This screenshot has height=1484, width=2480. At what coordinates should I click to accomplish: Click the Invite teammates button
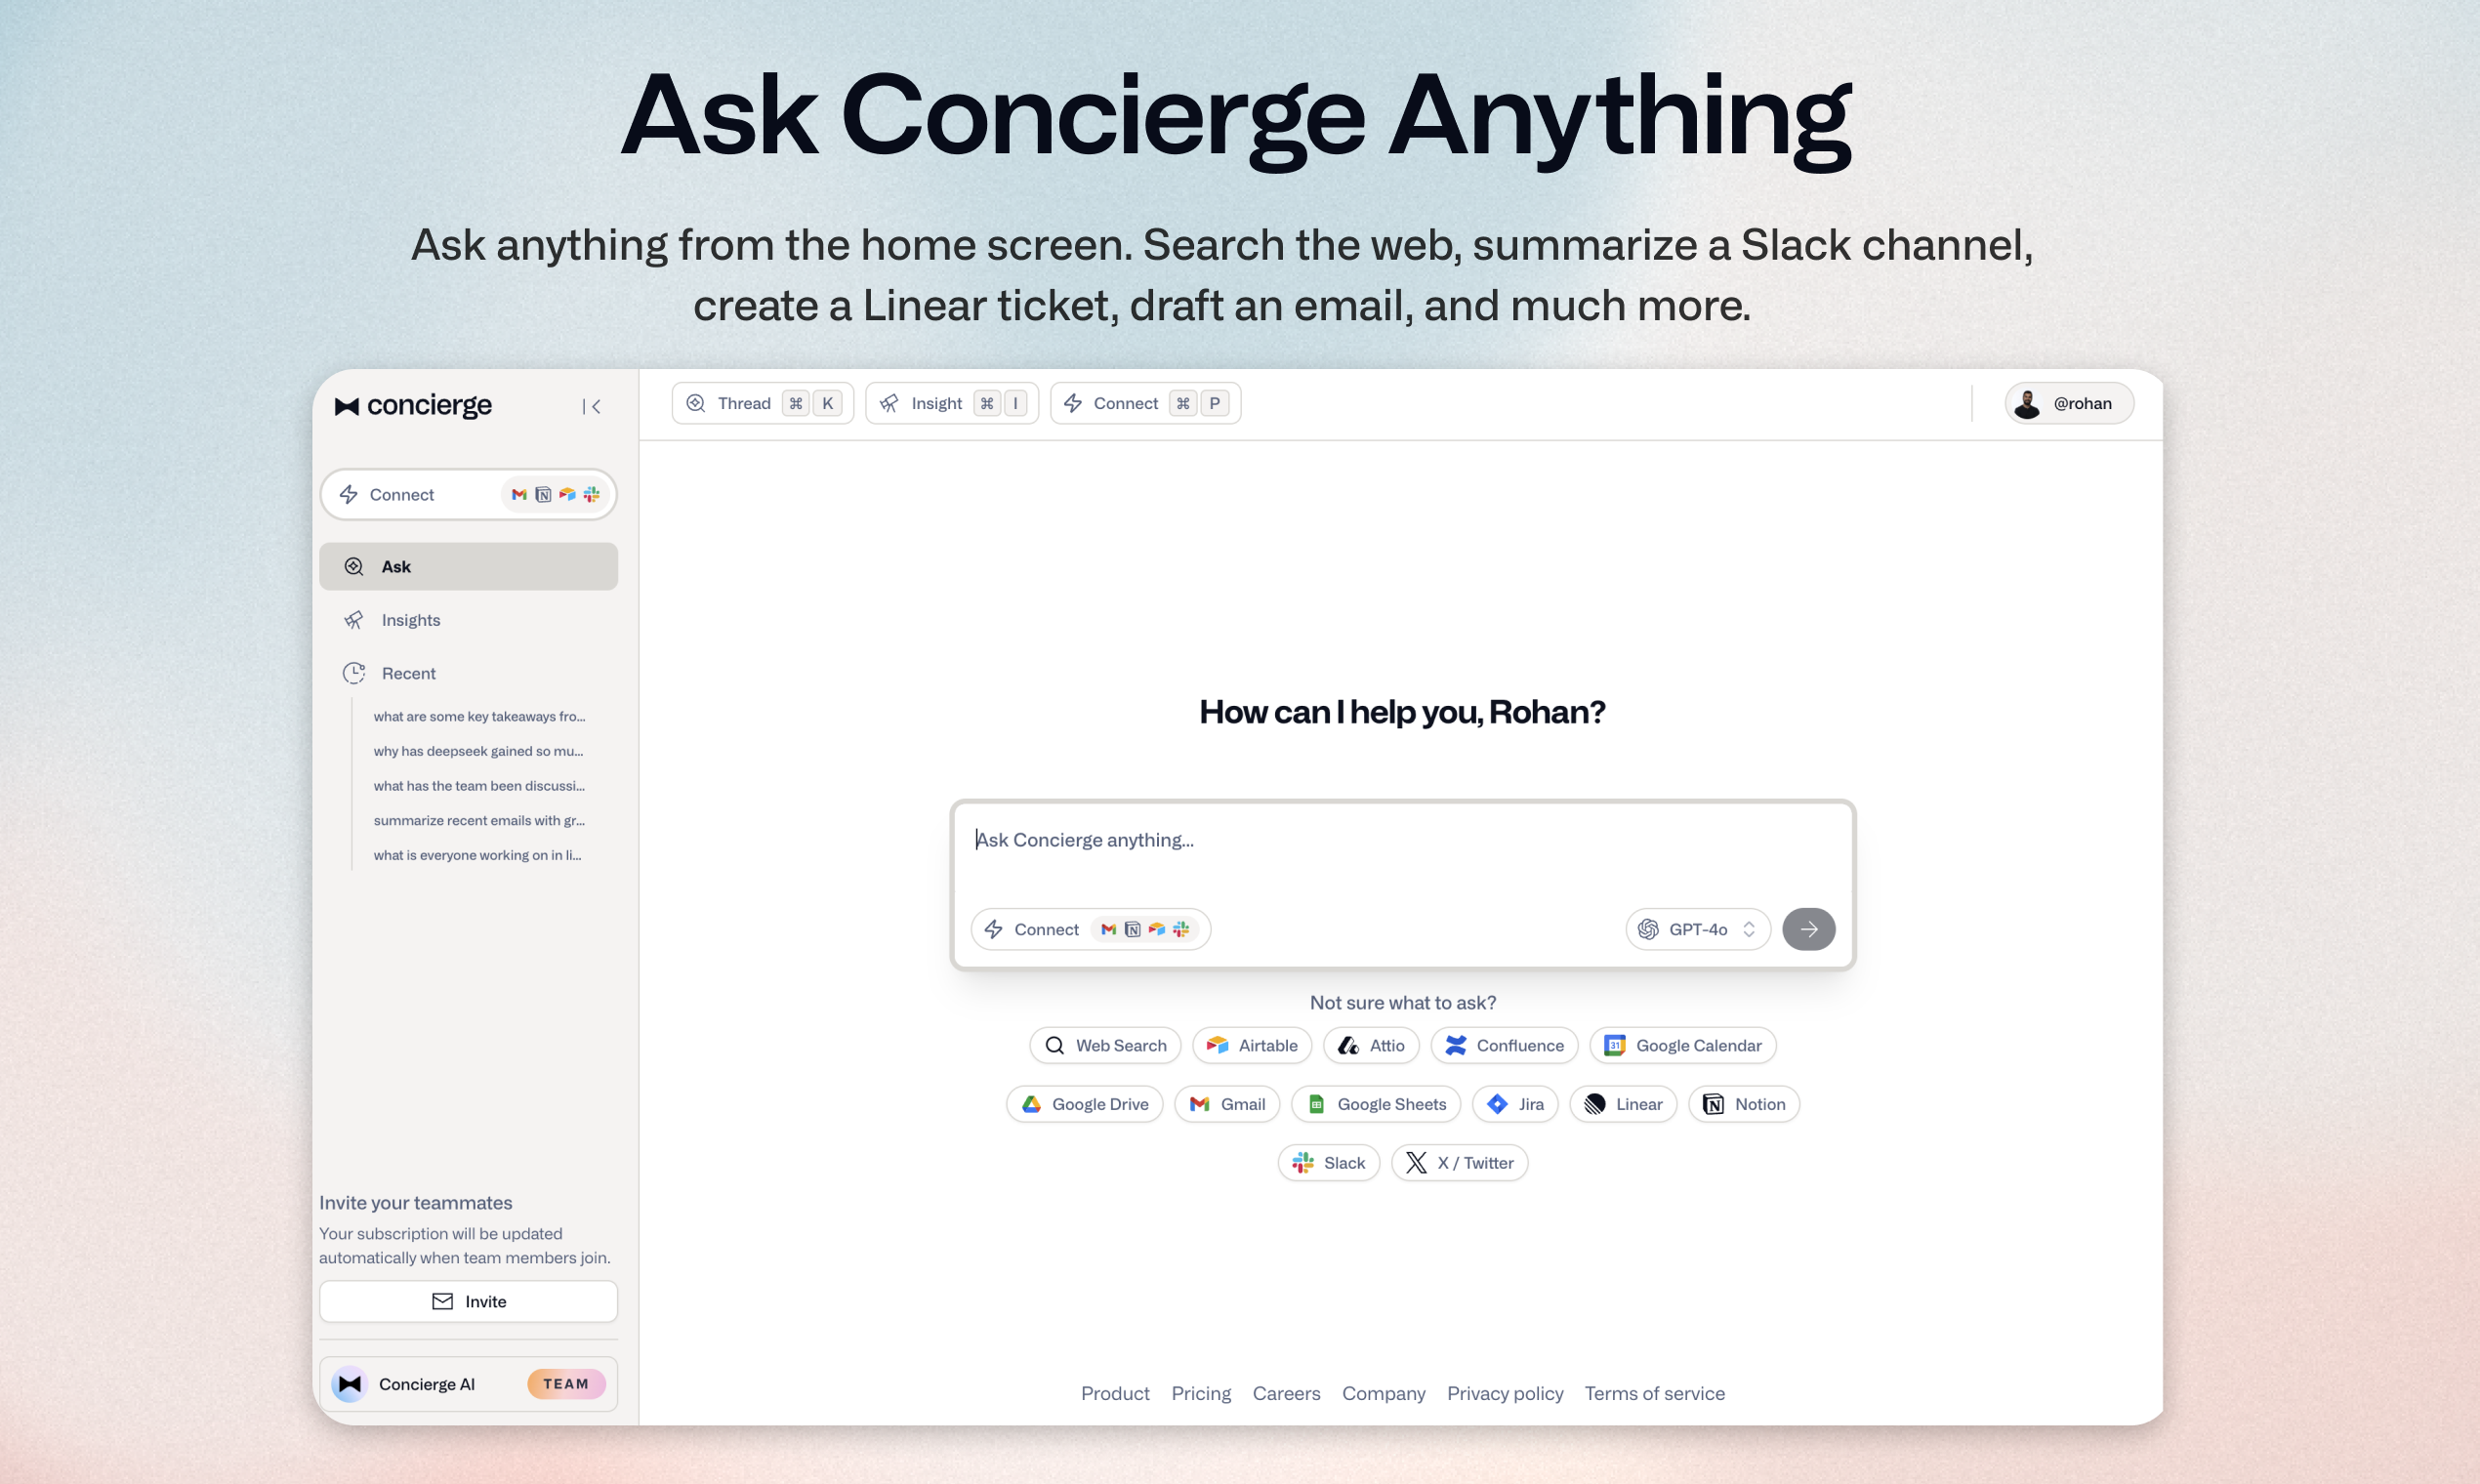coord(468,1300)
